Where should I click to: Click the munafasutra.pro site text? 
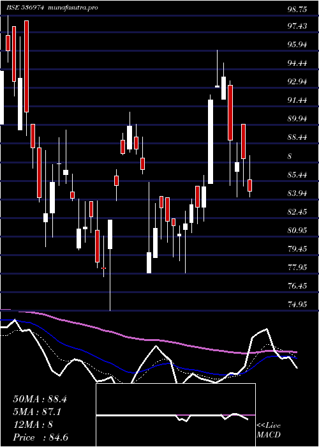click(73, 8)
